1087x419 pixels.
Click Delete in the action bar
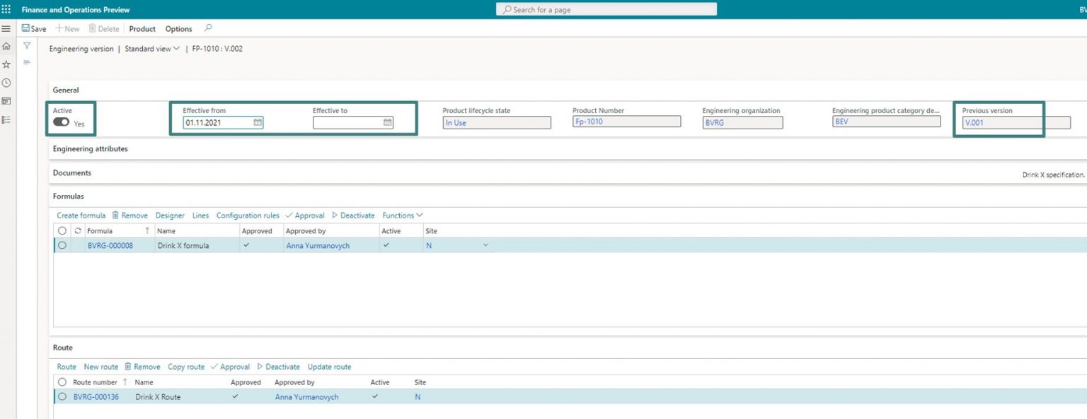pyautogui.click(x=104, y=29)
